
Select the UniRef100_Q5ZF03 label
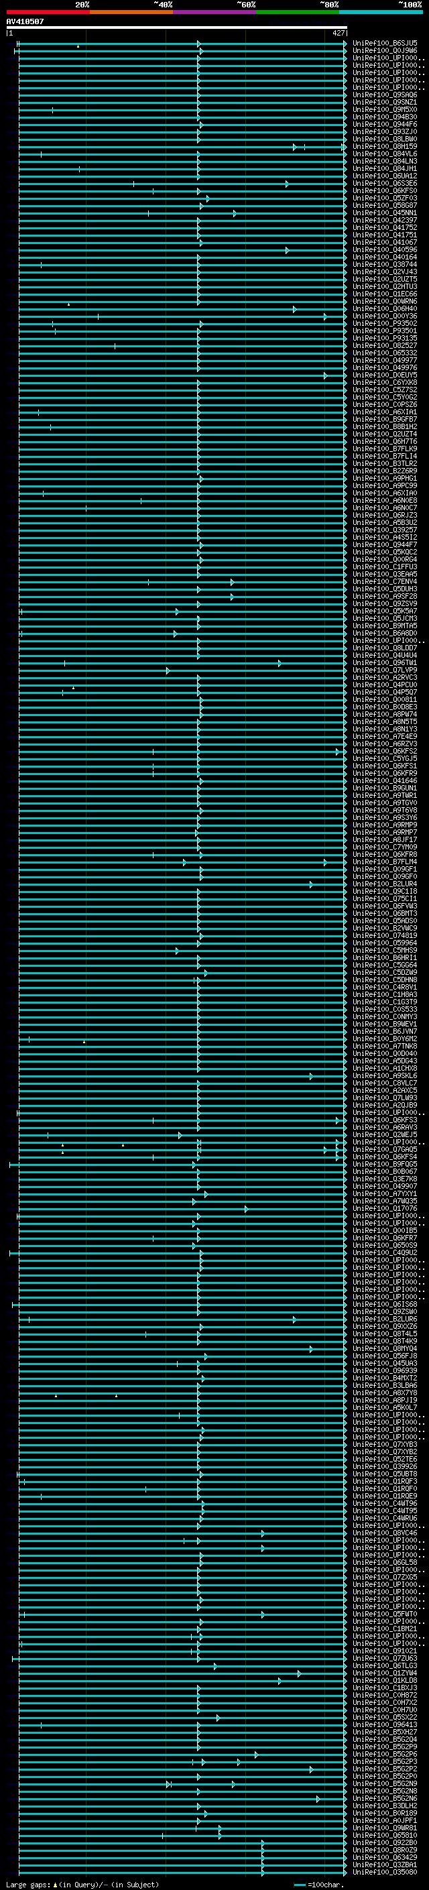pos(385,198)
